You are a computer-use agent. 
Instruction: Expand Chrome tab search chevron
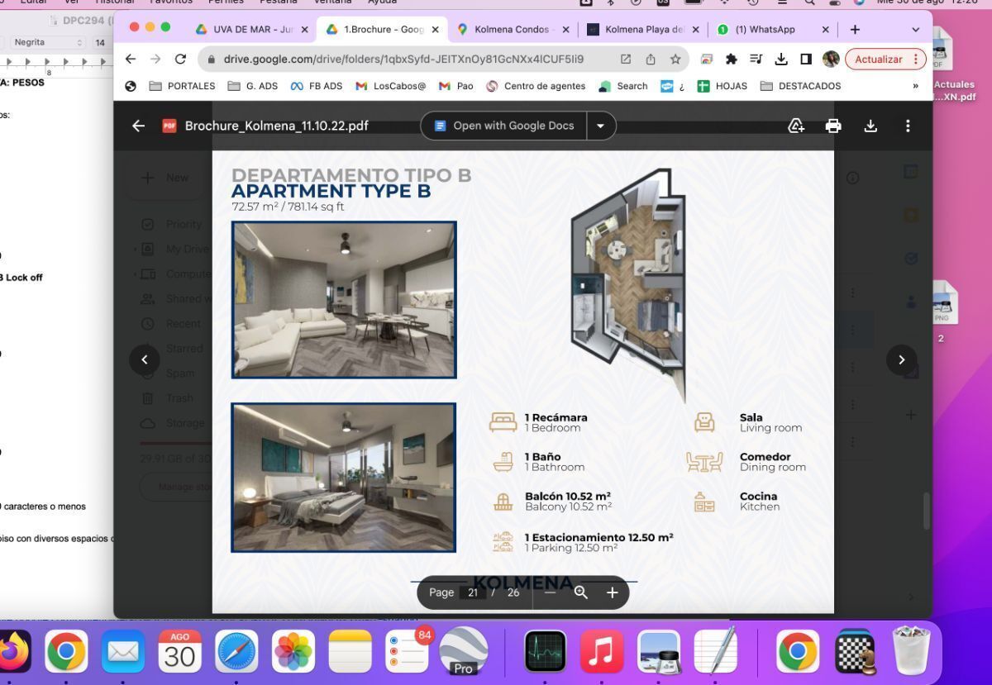[x=915, y=29]
